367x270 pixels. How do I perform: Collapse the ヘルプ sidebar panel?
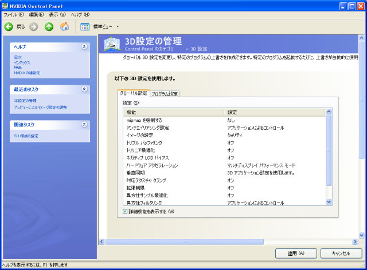click(x=84, y=46)
